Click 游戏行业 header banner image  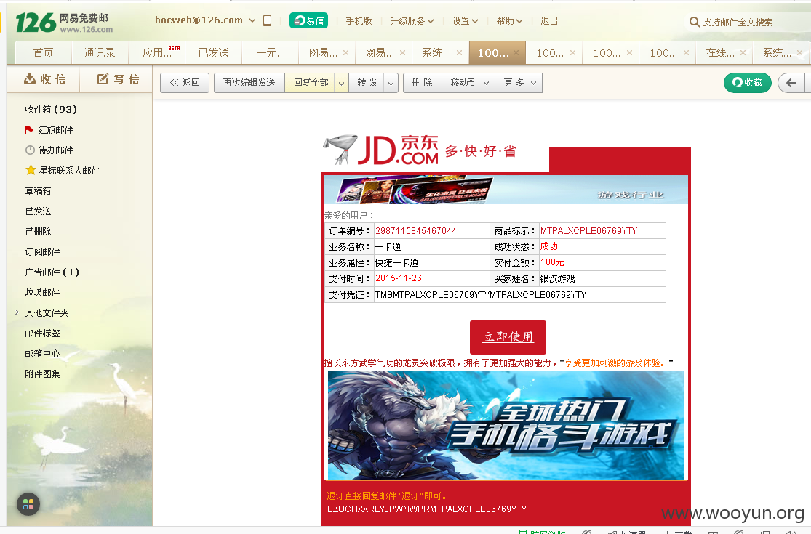point(506,190)
